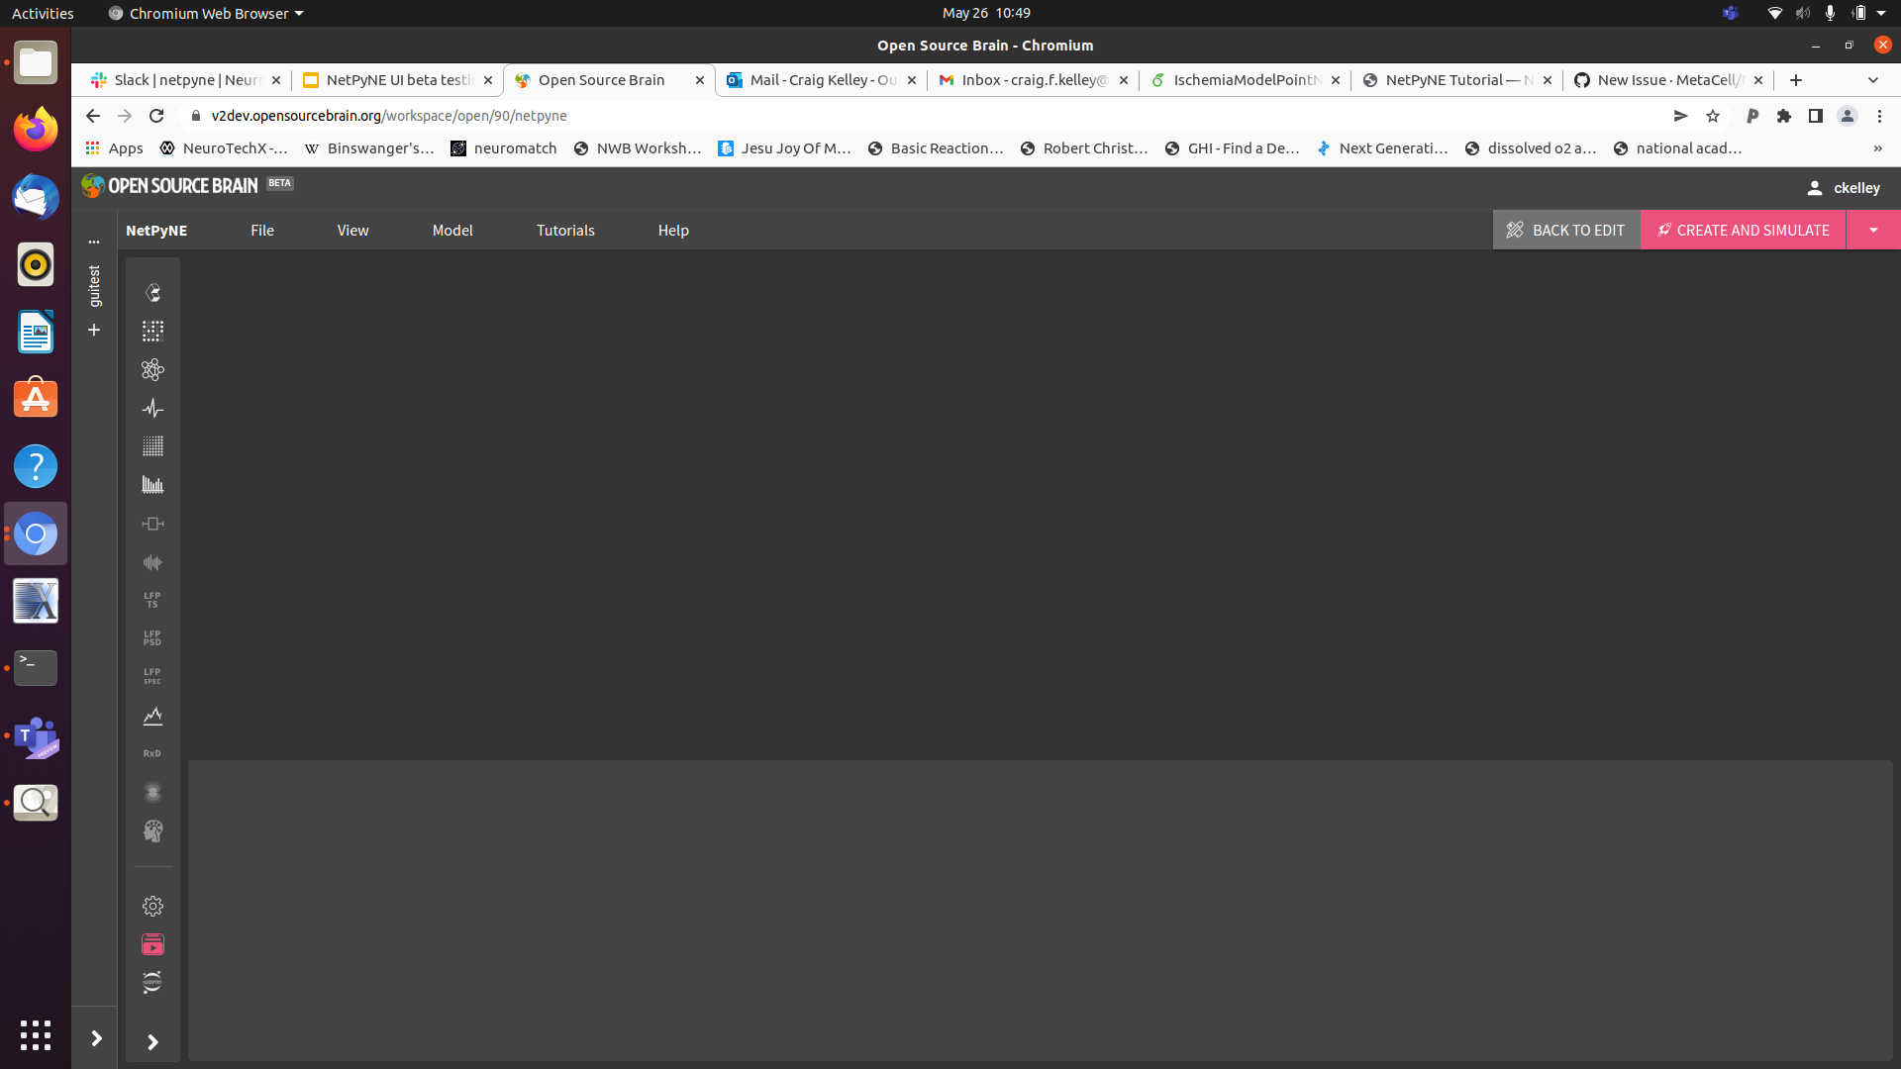Click the Open Source Brain logo

[169, 185]
